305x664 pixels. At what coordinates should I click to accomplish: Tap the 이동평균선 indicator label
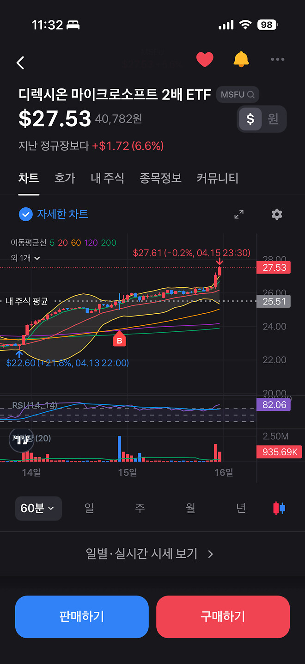click(28, 242)
